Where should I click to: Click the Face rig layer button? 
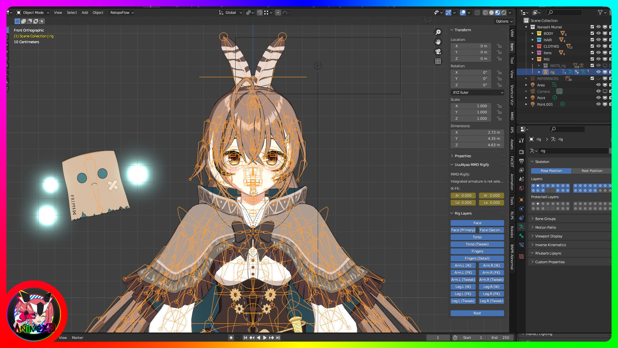click(477, 223)
